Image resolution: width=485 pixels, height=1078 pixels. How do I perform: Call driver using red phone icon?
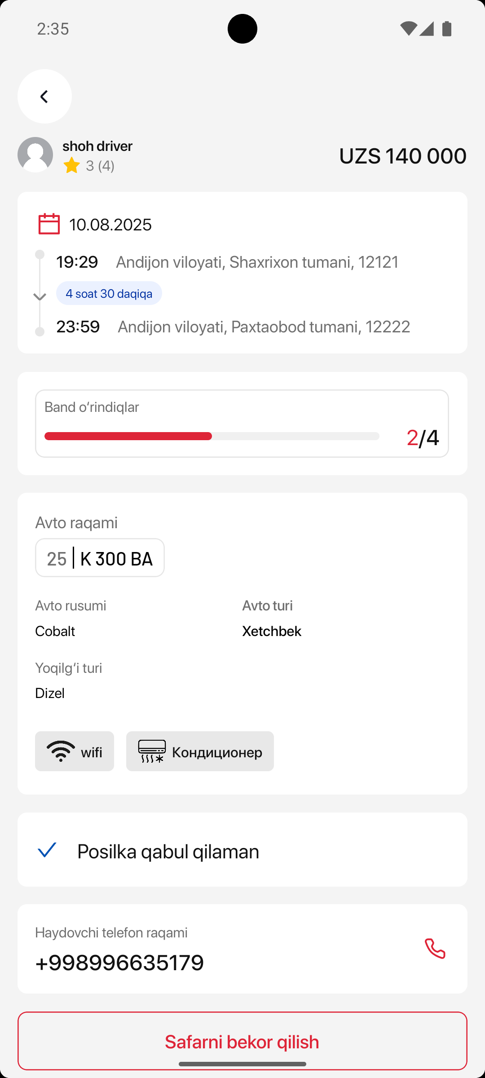[x=435, y=949]
